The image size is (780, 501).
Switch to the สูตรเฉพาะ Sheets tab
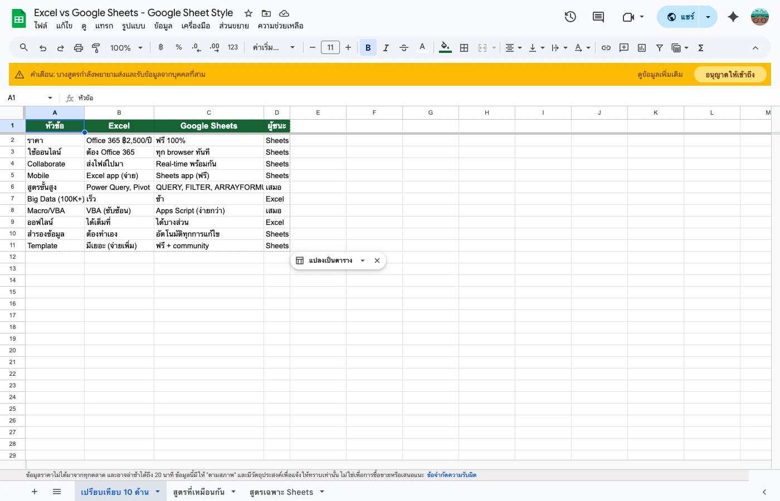point(281,492)
